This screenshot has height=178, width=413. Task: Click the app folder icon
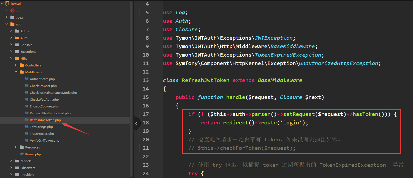(12, 24)
